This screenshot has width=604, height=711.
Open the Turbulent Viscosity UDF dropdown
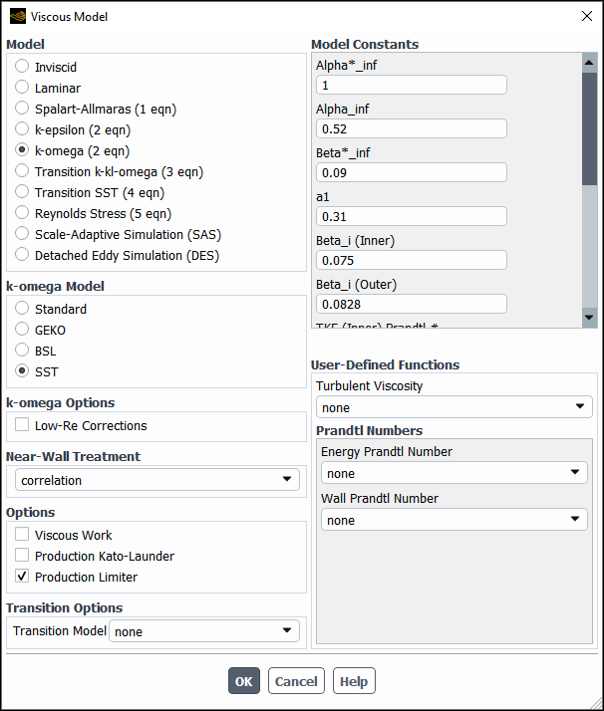coord(453,407)
